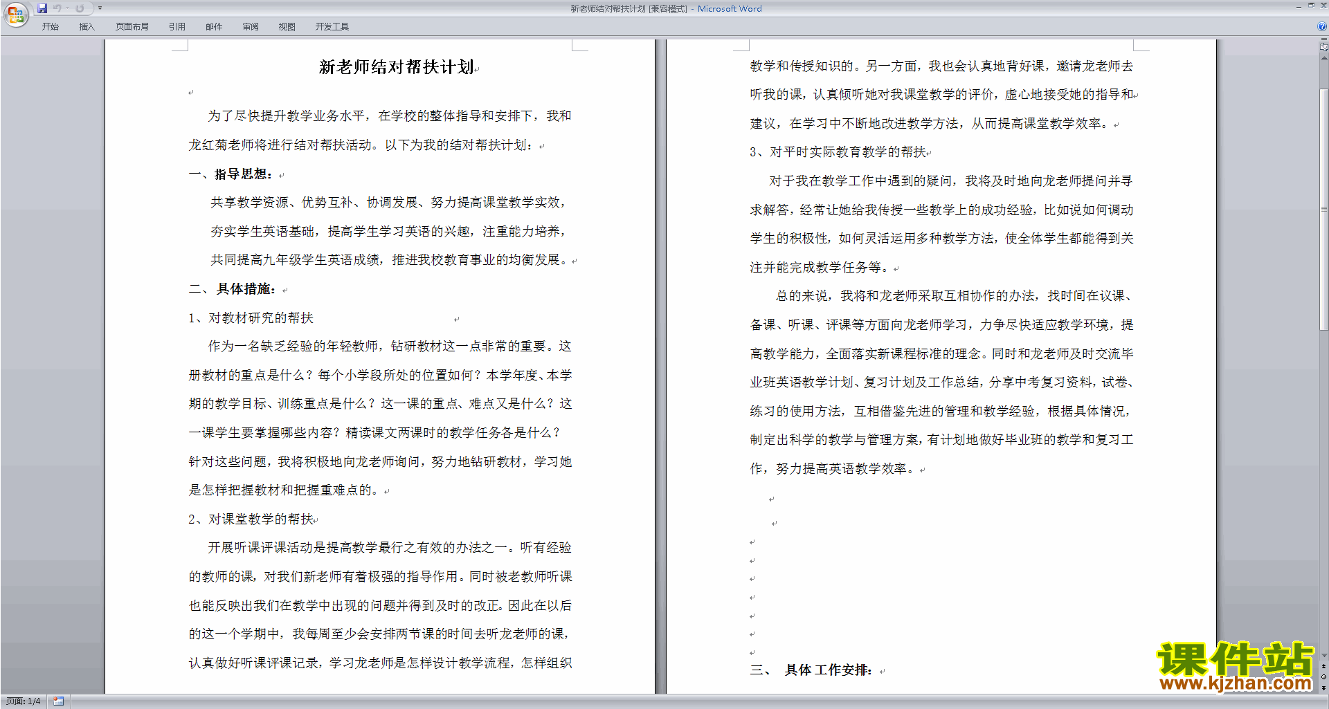Viewport: 1329px width, 709px height.
Task: Open the 邮件 ribbon tab
Action: click(x=214, y=27)
